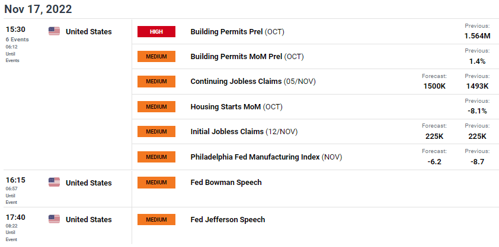Viewport: 499px width, 247px height.
Task: Click United States label in 17:40 row
Action: pos(89,219)
